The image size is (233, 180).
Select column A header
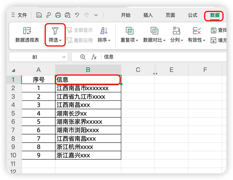[x=39, y=70]
